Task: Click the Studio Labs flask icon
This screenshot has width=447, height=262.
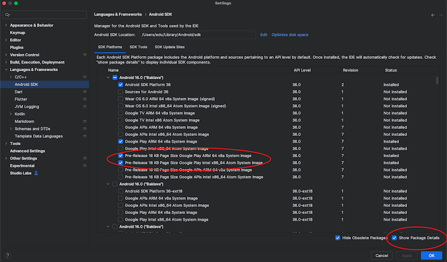Action: click(x=36, y=173)
